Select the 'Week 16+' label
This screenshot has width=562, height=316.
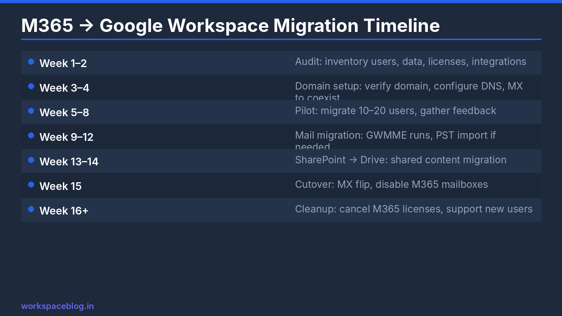(64, 211)
